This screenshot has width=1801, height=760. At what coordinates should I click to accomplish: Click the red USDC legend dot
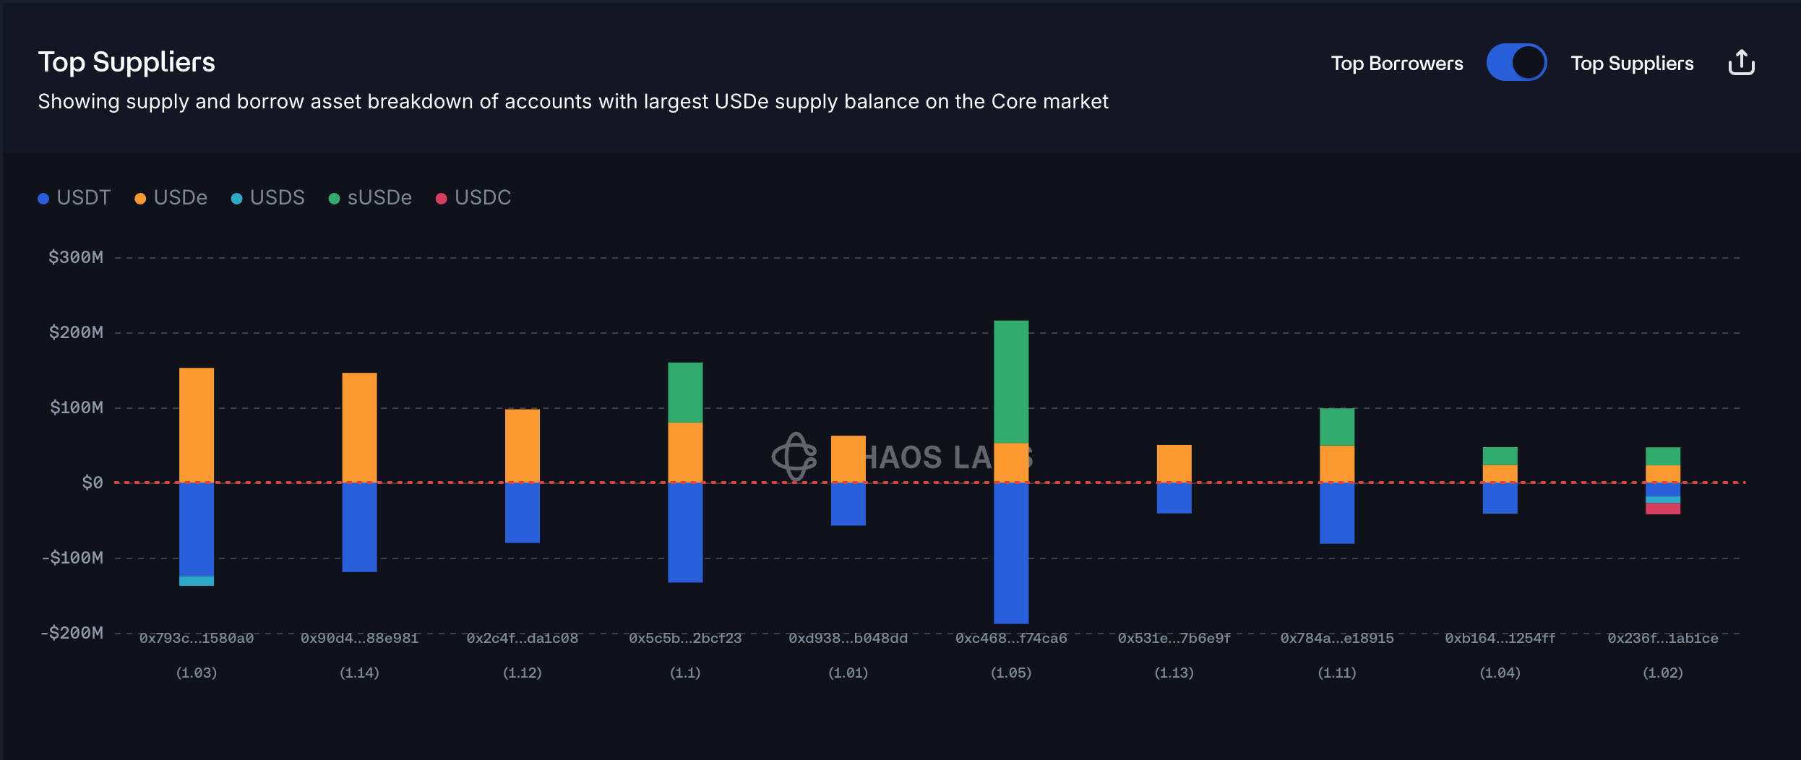(x=441, y=199)
